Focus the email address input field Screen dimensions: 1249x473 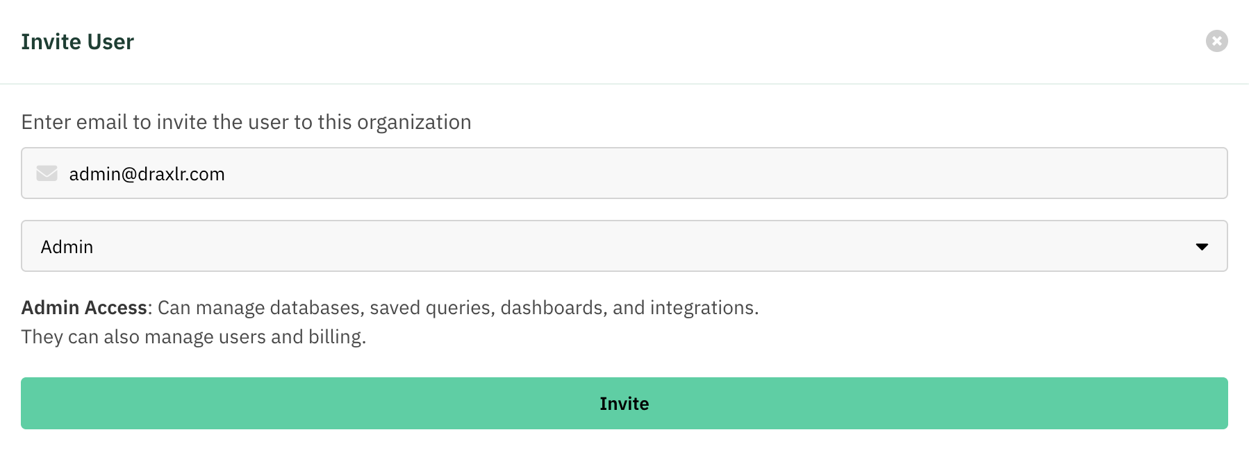coord(624,173)
